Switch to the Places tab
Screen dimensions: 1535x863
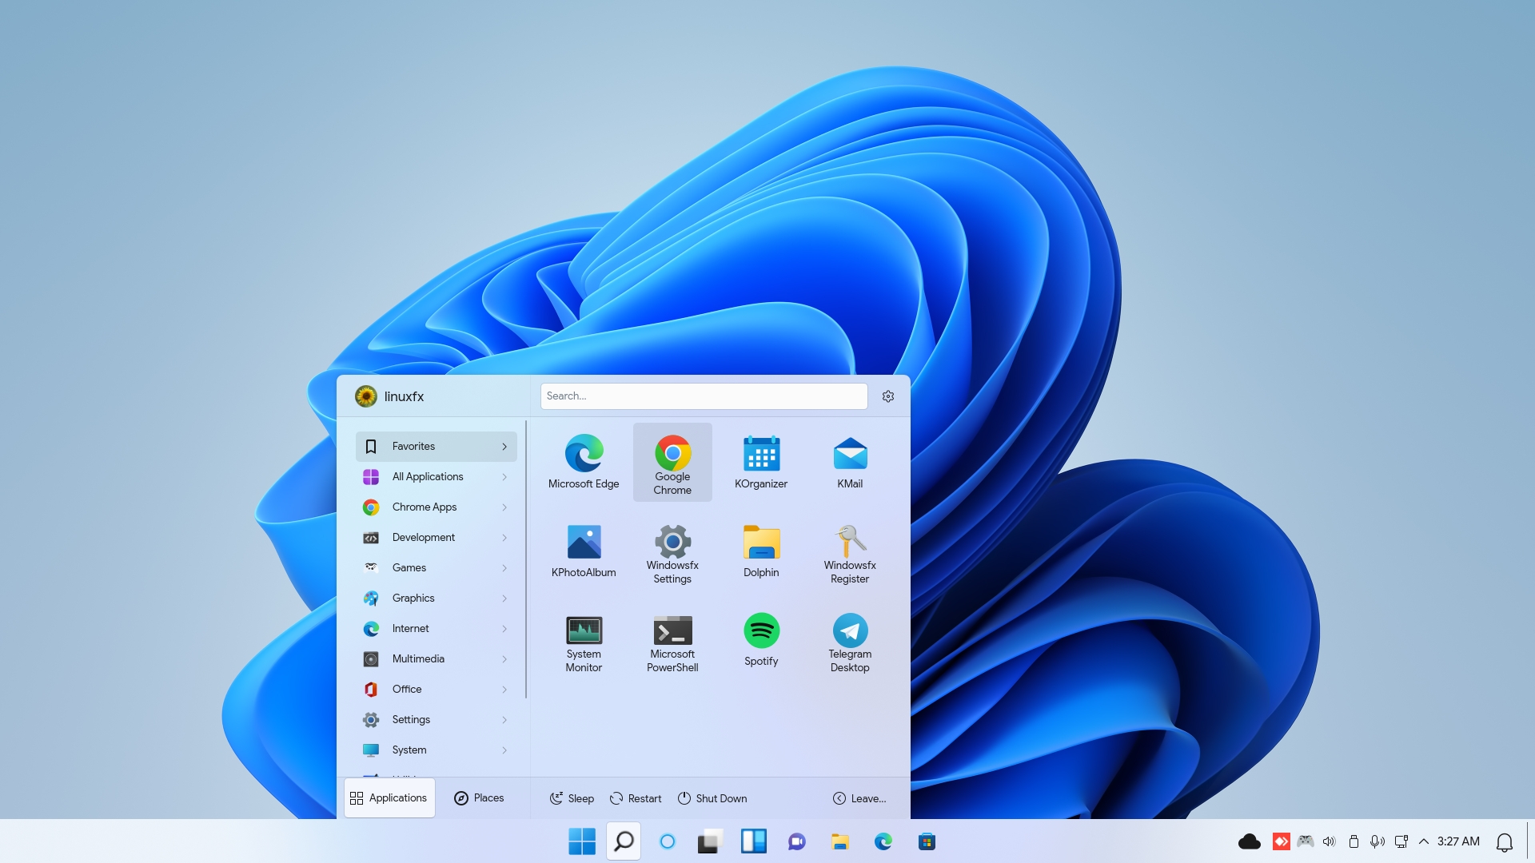pyautogui.click(x=480, y=797)
